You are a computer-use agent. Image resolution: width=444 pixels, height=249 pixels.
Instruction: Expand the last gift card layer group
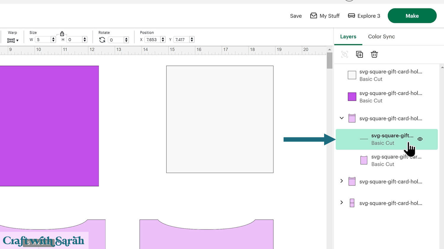[342, 203]
